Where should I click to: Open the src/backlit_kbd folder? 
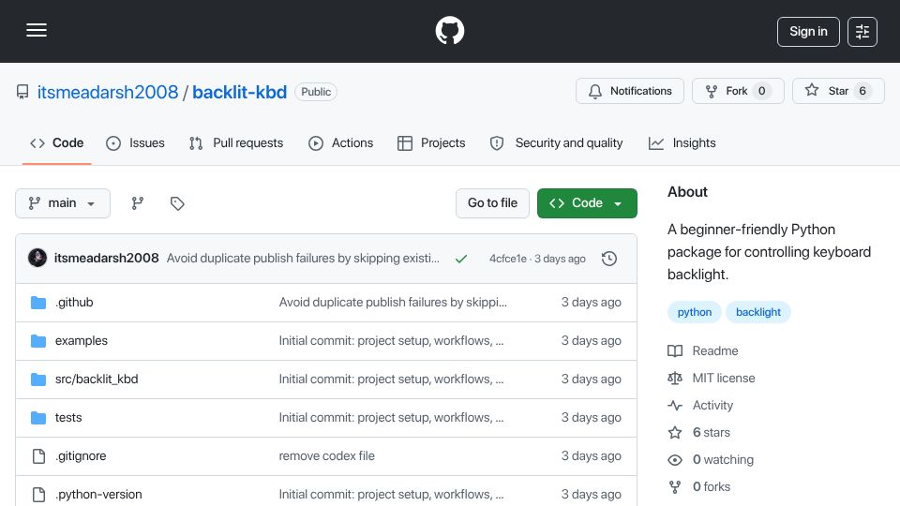[97, 379]
